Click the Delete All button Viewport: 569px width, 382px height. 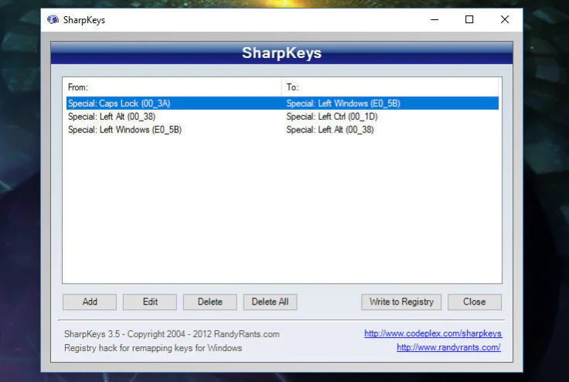pos(270,302)
